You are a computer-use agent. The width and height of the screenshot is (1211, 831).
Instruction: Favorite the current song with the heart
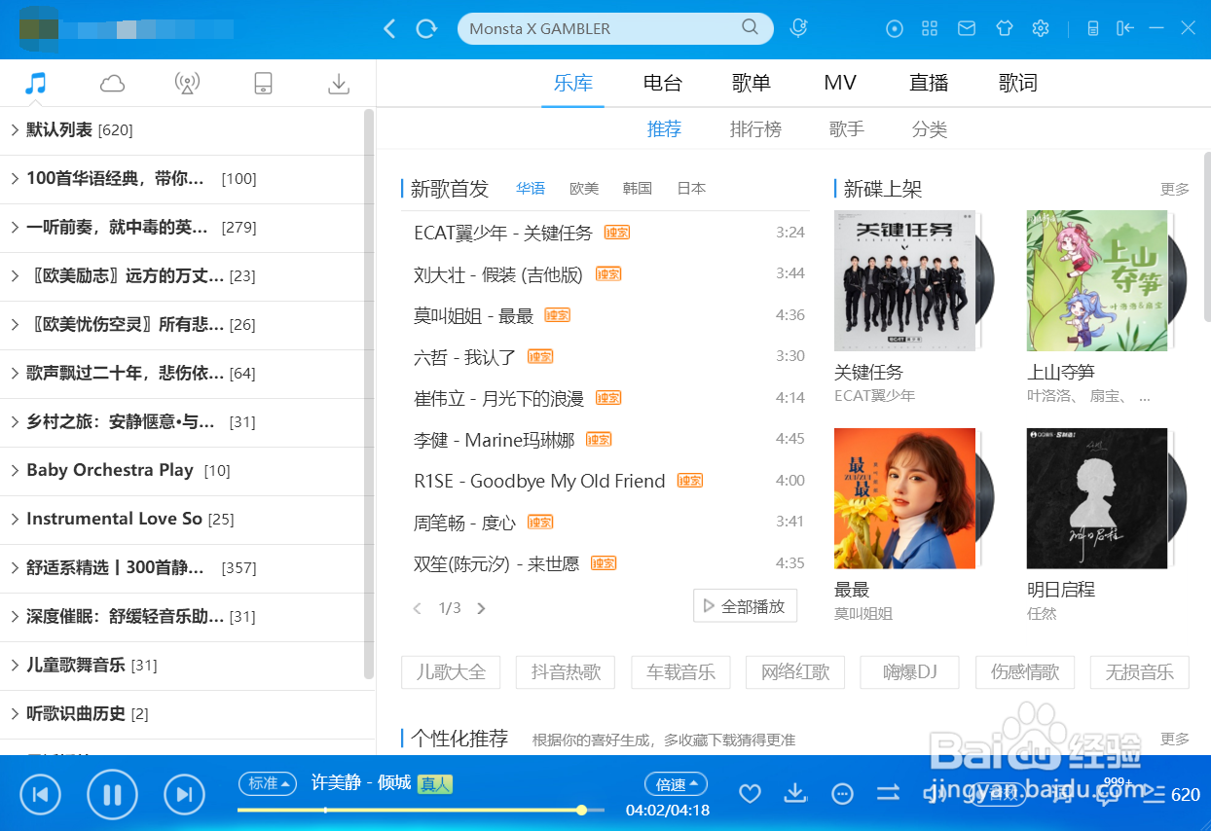750,794
